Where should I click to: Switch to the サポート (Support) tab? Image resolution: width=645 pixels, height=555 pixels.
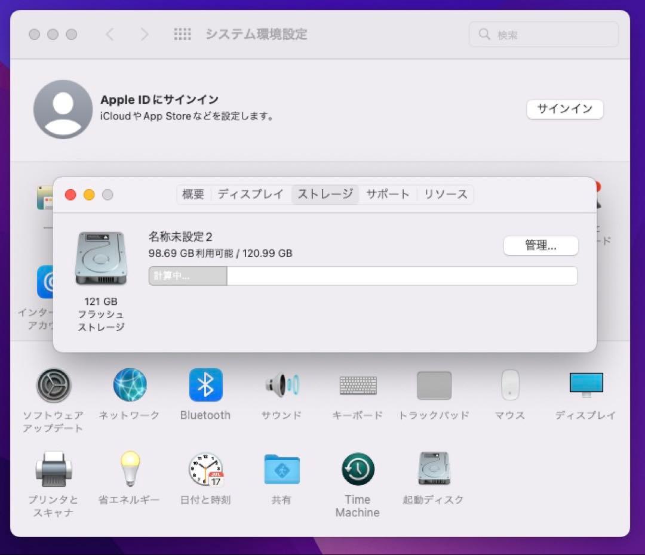point(388,195)
